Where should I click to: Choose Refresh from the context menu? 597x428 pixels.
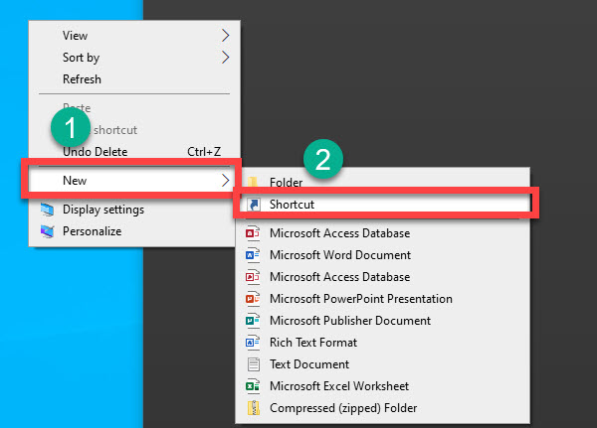(x=134, y=79)
